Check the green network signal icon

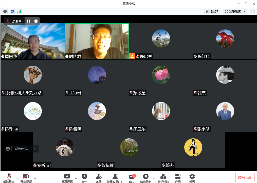(19, 11)
